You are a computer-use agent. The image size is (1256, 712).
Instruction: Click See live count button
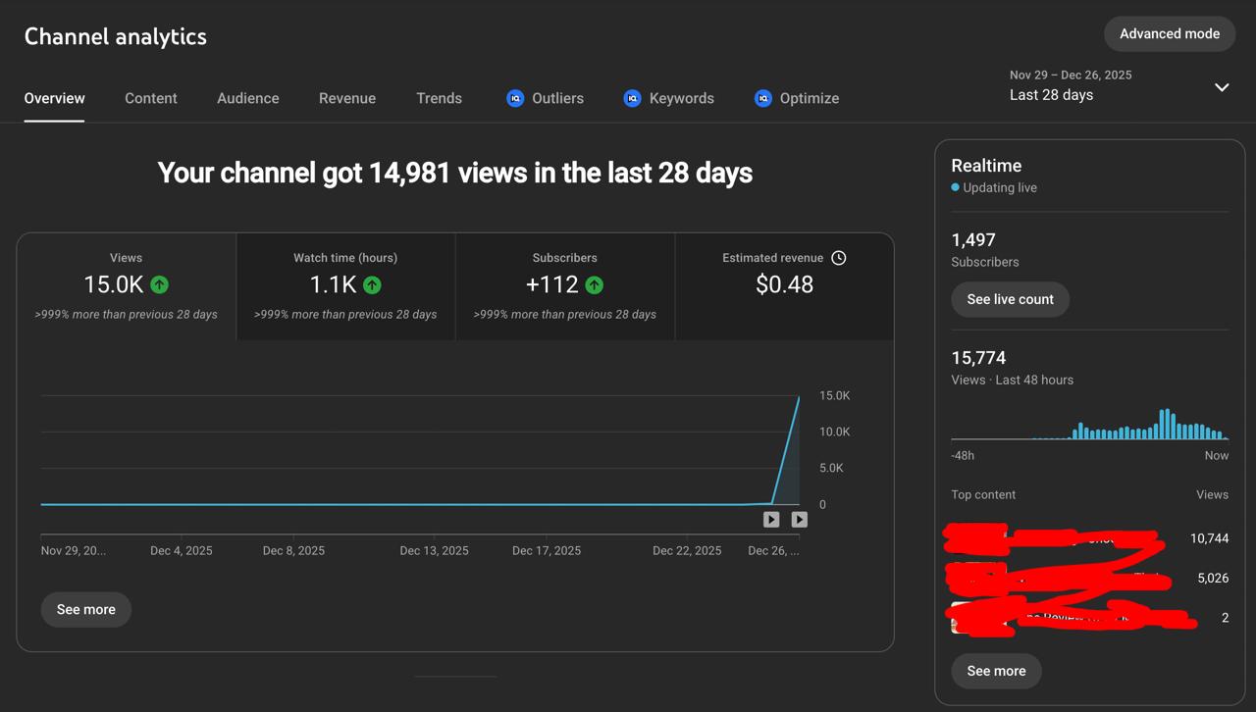[1010, 299]
